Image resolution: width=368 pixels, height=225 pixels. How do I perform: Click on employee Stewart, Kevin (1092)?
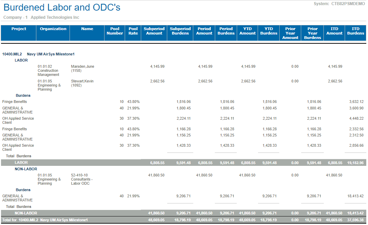click(x=82, y=83)
